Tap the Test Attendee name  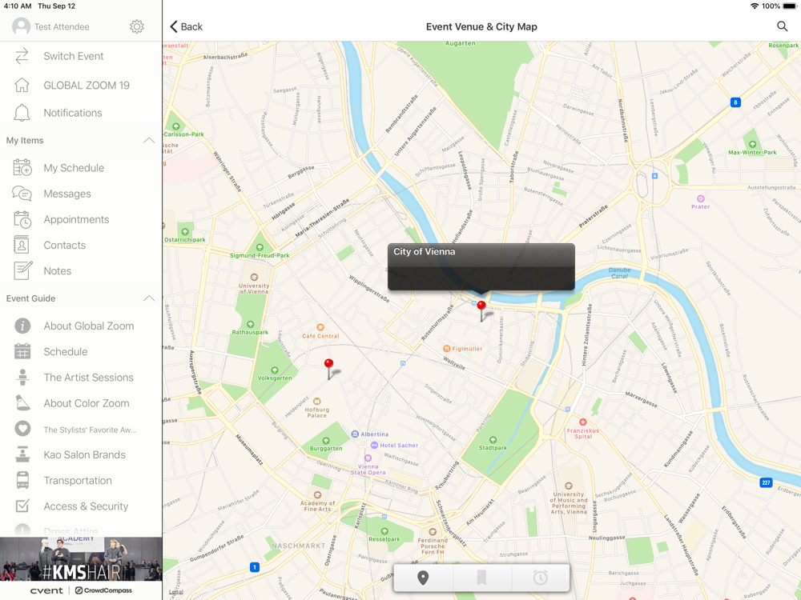point(62,26)
